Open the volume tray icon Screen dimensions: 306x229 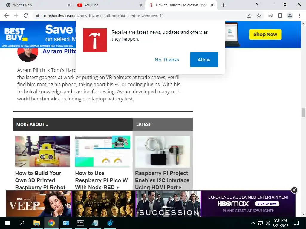pyautogui.click(x=267, y=223)
